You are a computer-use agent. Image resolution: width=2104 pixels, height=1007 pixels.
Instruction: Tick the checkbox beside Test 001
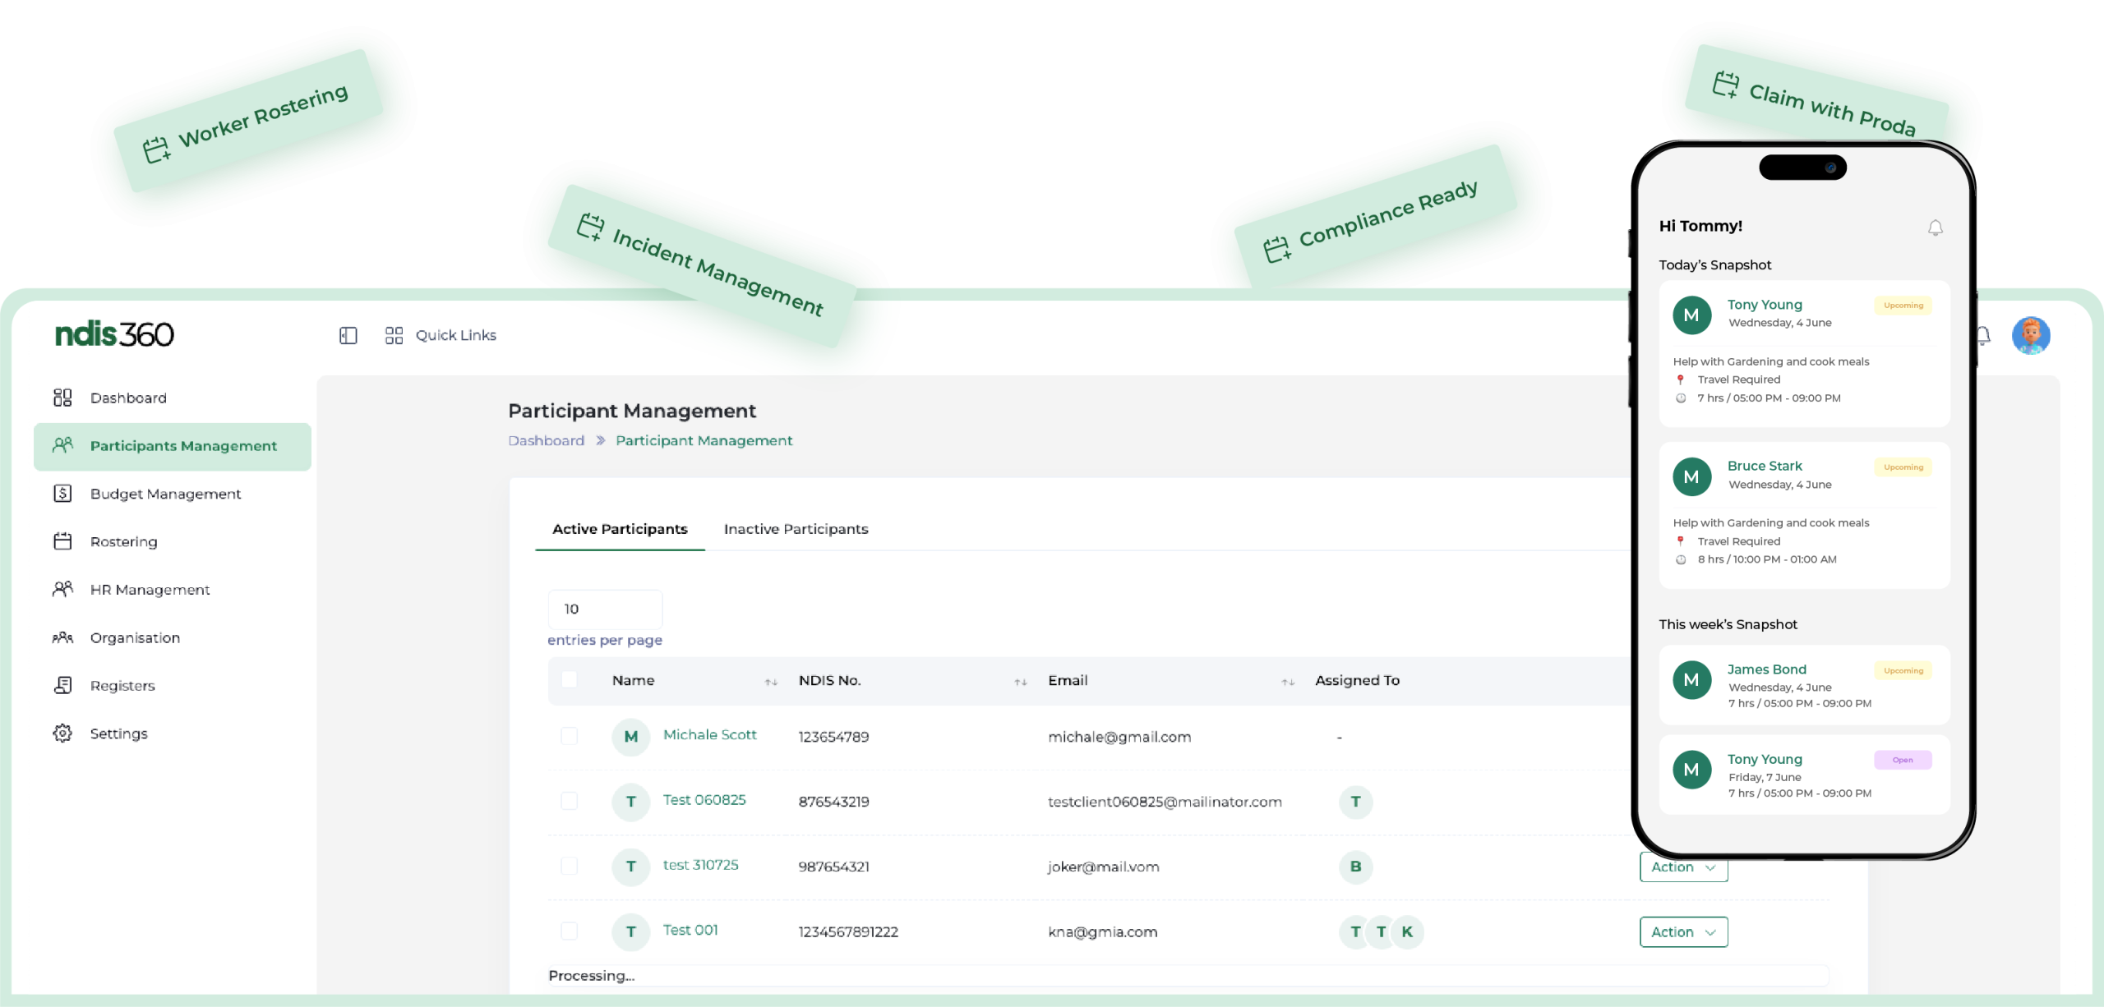point(569,931)
